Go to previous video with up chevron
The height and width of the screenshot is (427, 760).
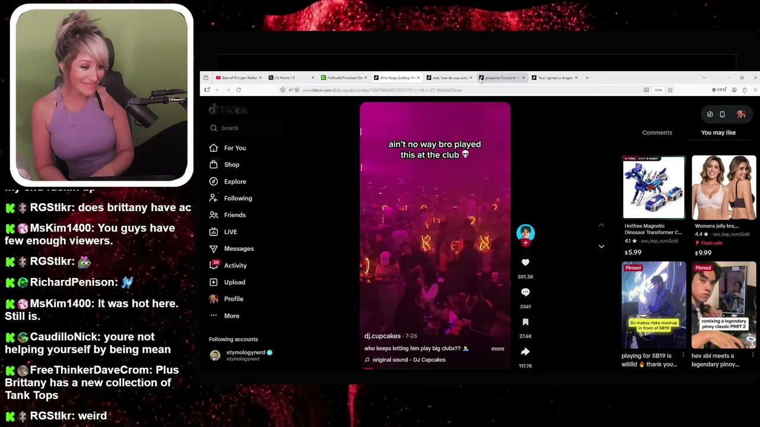pyautogui.click(x=601, y=225)
